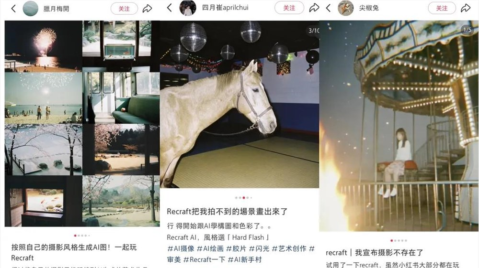Open 臘月梅開 profile avatar
Viewport: 479px width, 268px height.
click(31, 8)
